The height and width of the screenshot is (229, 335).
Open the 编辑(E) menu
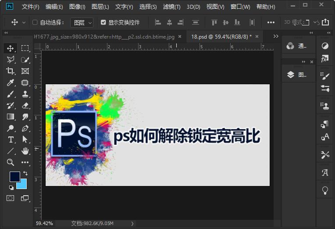pyautogui.click(x=54, y=7)
